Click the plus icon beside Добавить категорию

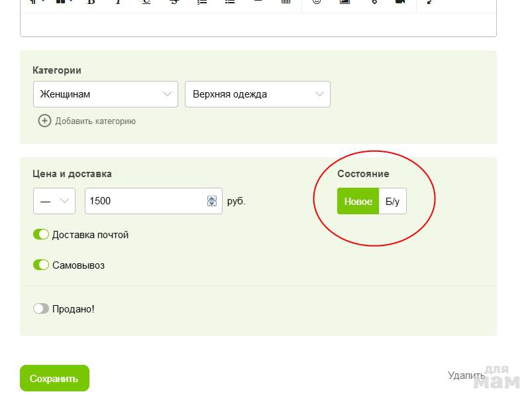44,121
